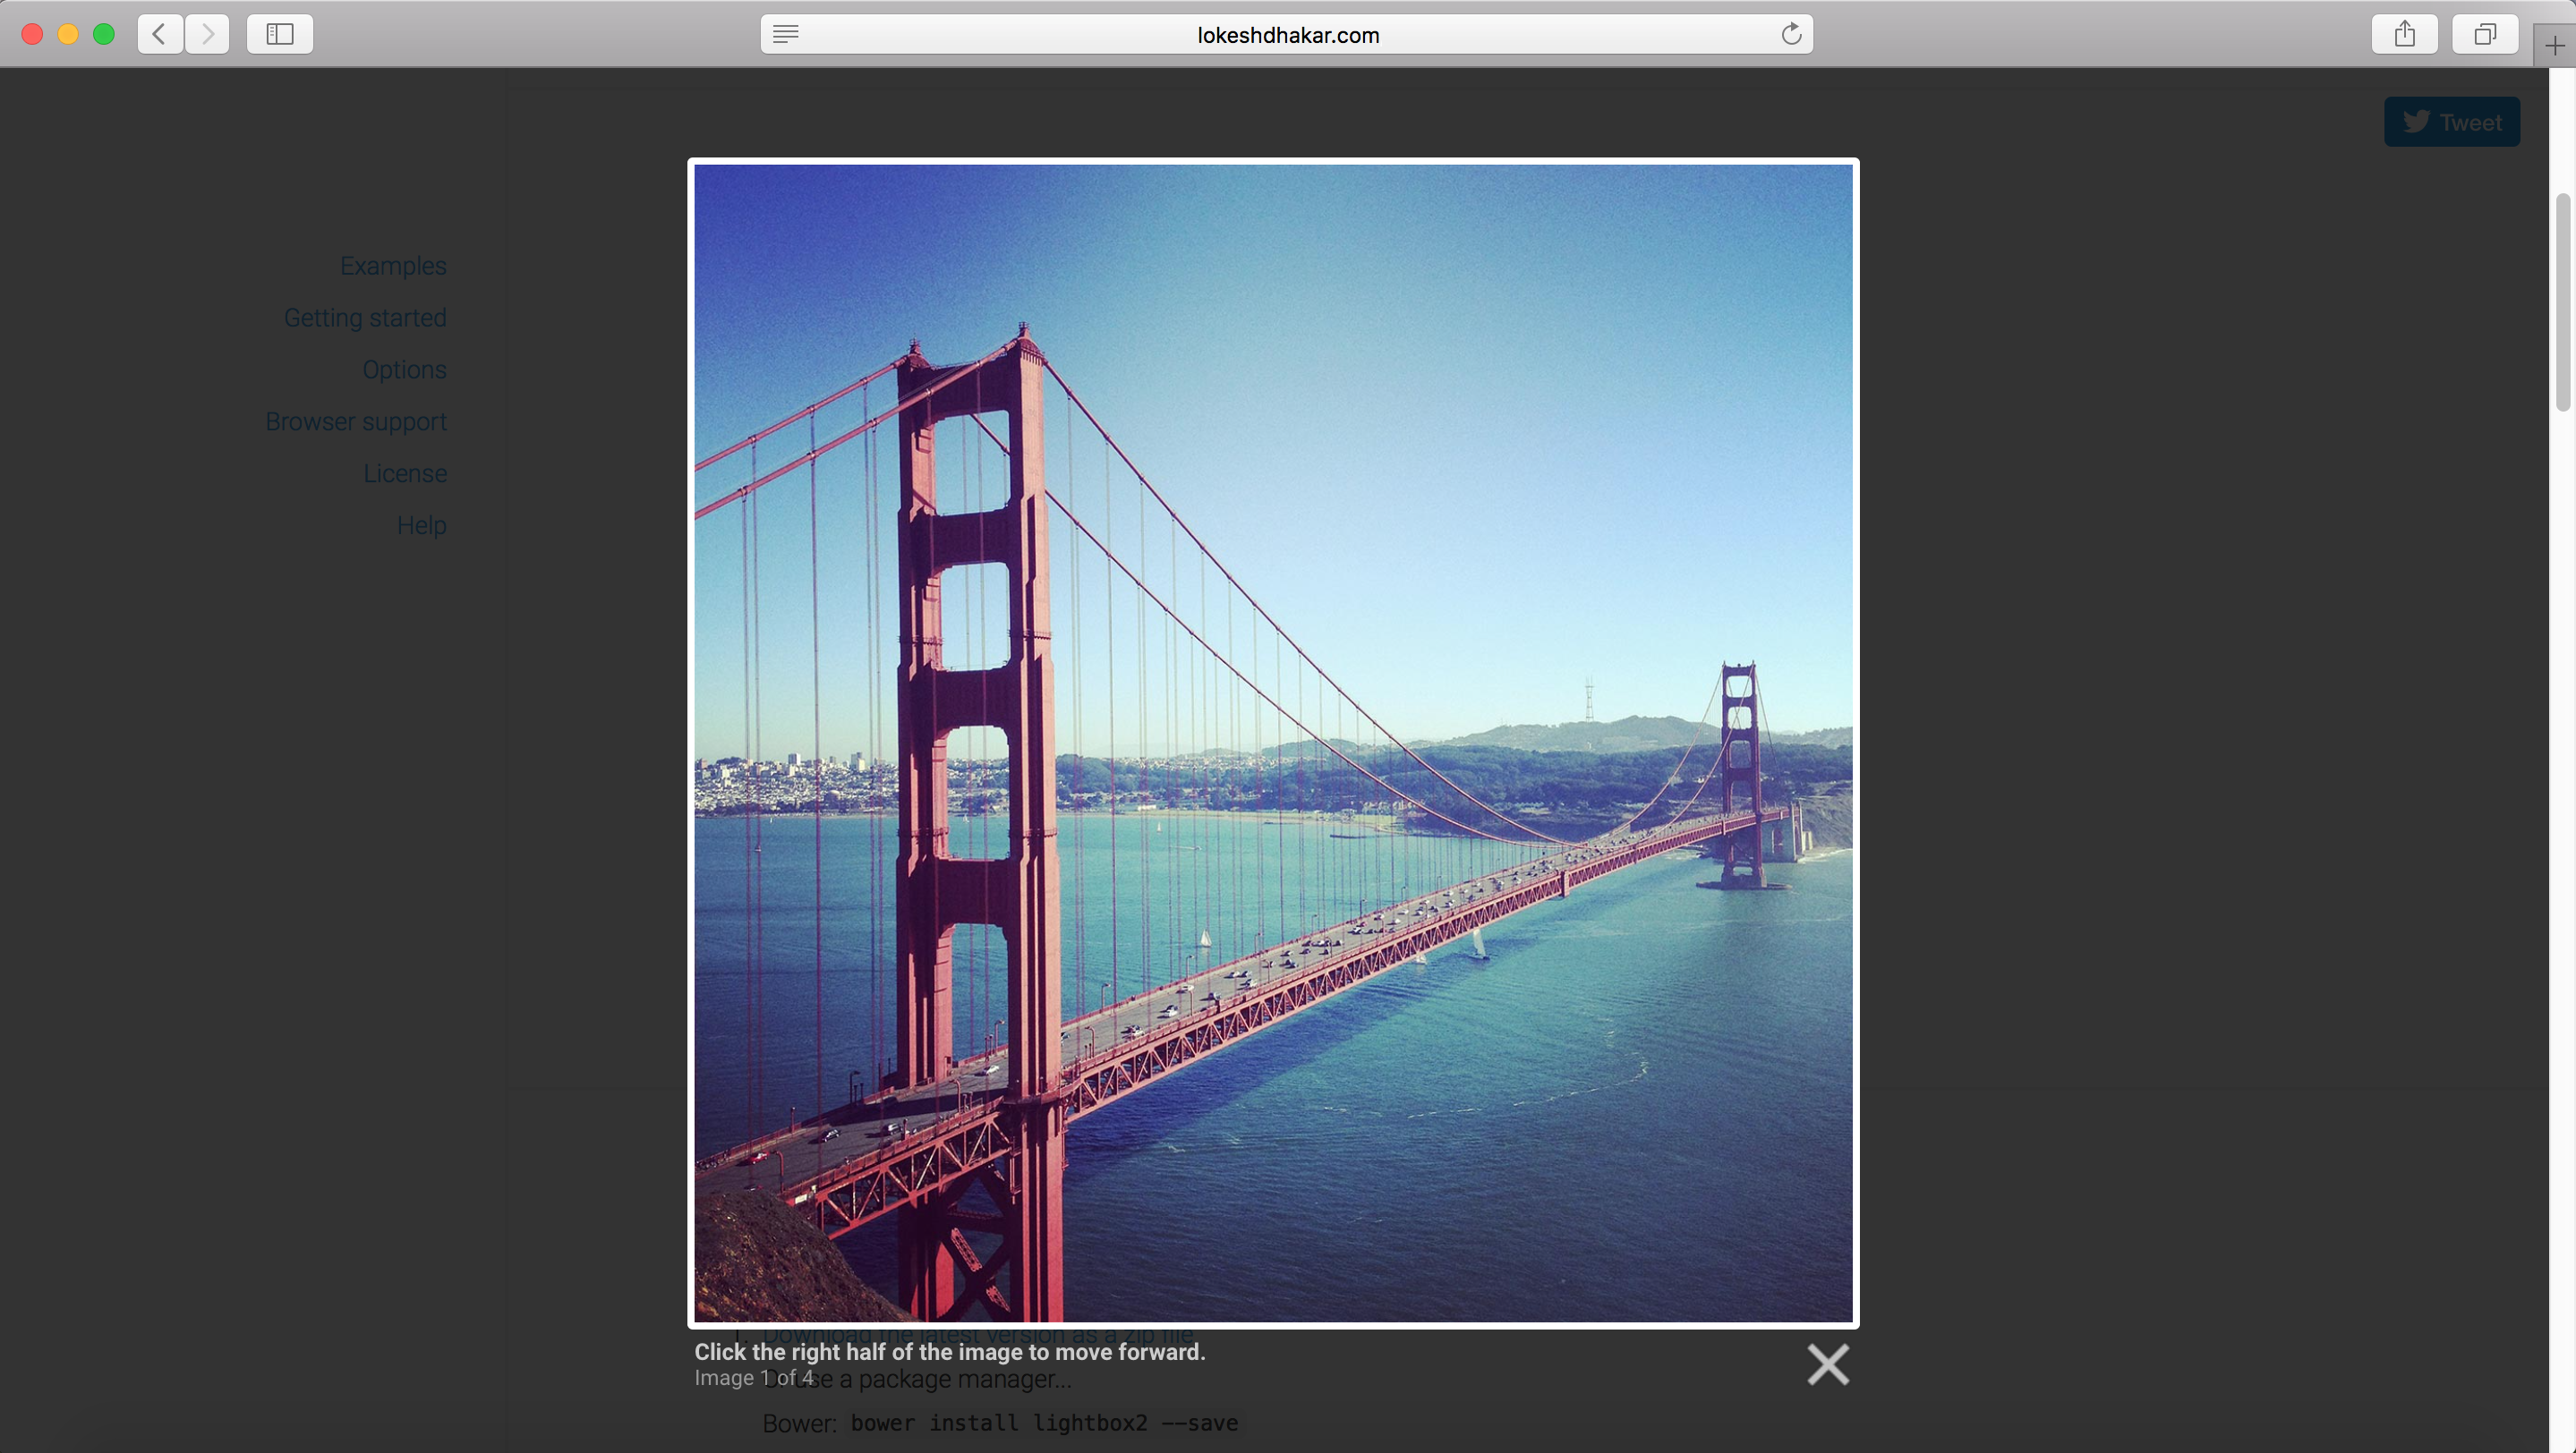2576x1453 pixels.
Task: Click the Safari back arrow
Action: (160, 34)
